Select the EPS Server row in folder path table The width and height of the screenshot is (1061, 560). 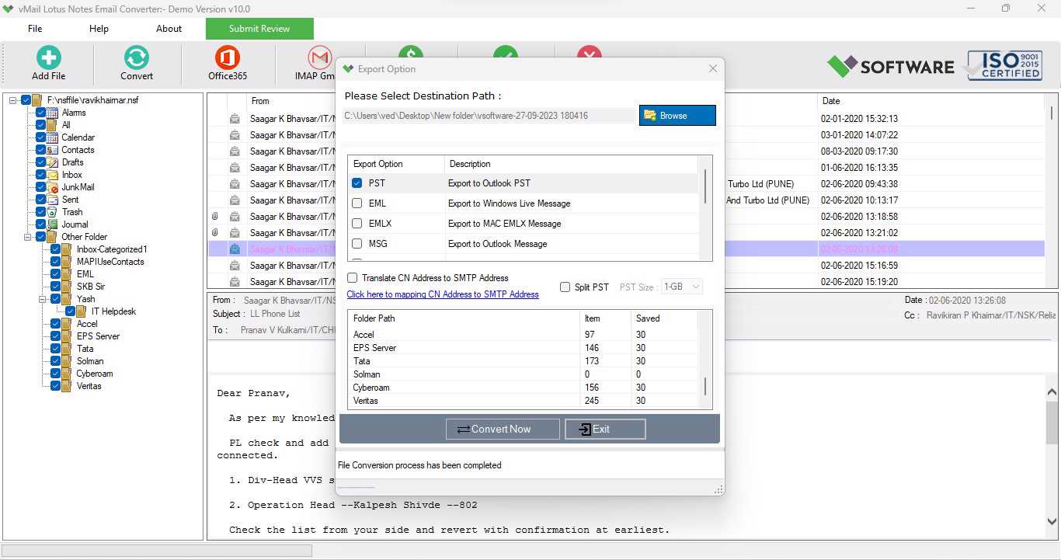tap(524, 348)
